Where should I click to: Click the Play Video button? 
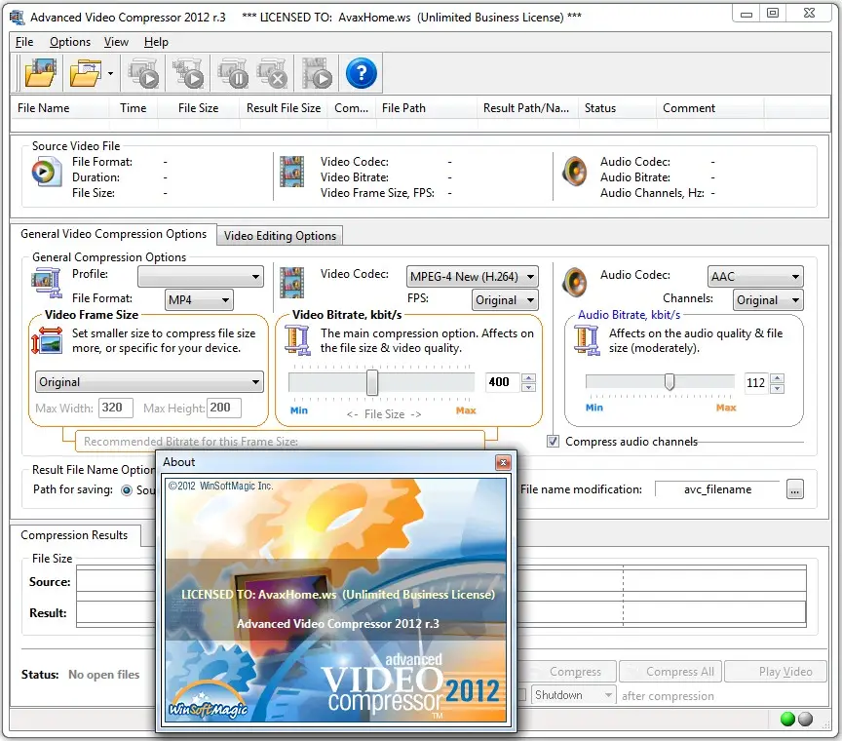[776, 672]
